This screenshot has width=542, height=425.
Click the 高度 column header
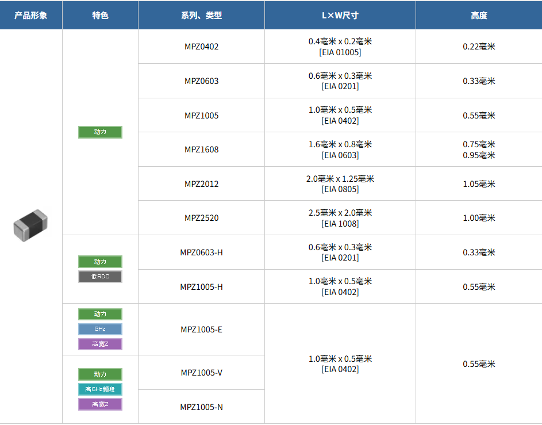pyautogui.click(x=479, y=15)
